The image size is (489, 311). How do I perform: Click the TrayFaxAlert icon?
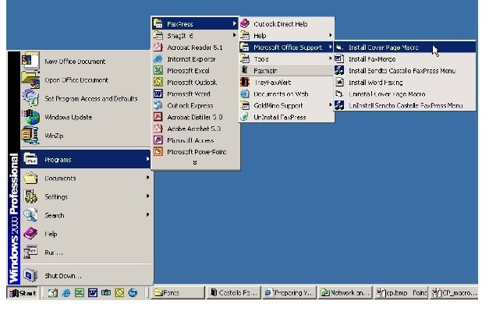(245, 82)
